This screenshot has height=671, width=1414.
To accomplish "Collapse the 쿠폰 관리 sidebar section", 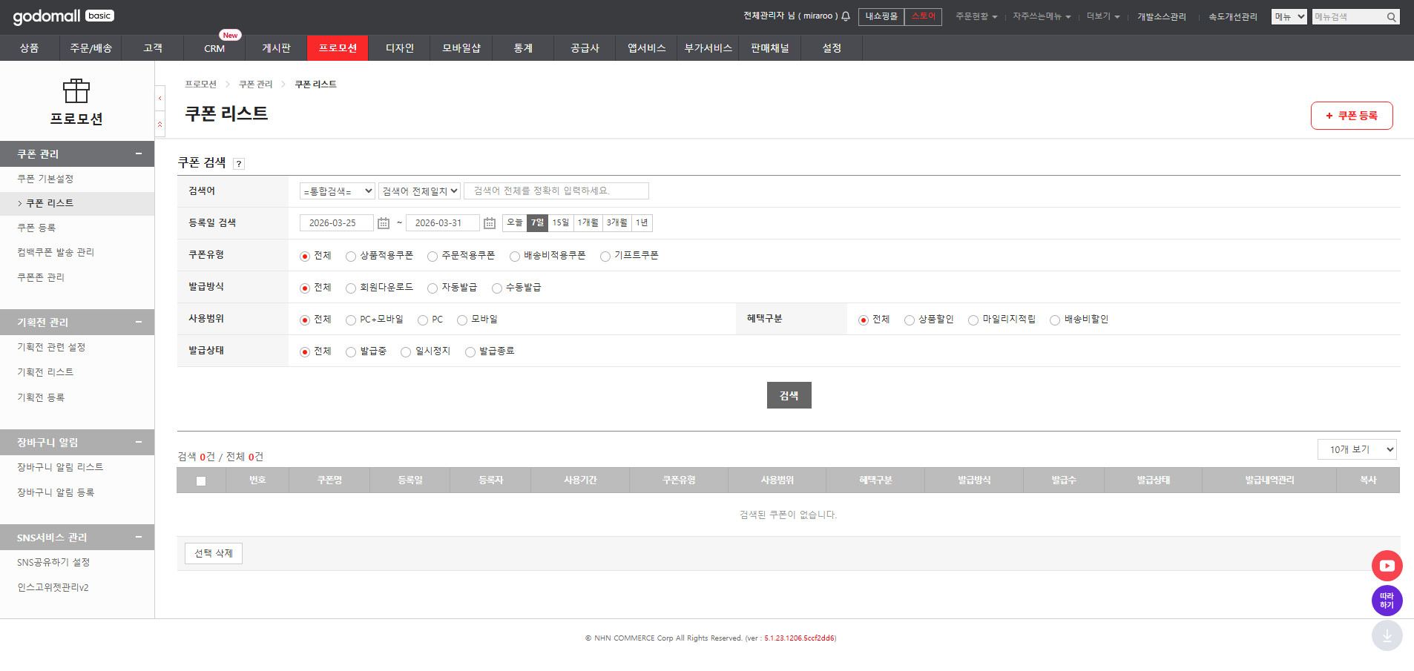I will click(x=138, y=153).
